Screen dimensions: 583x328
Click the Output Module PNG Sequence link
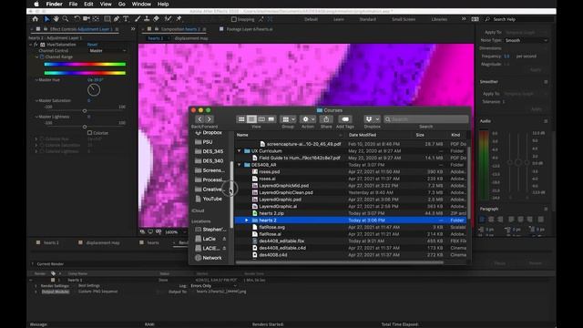tap(97, 292)
